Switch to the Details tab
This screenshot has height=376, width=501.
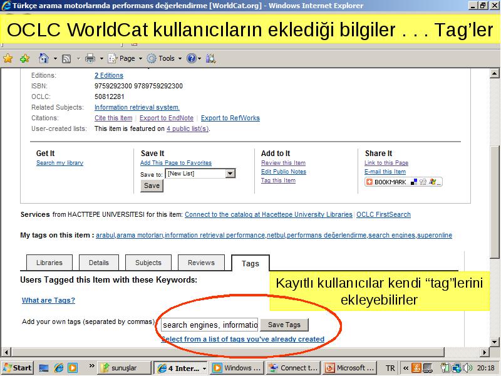click(x=99, y=263)
